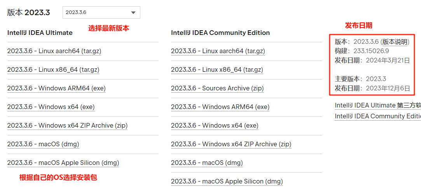Screen dimensions: 421x187
Task: Download Community Windows x64 ZIP Archive
Action: point(231,144)
